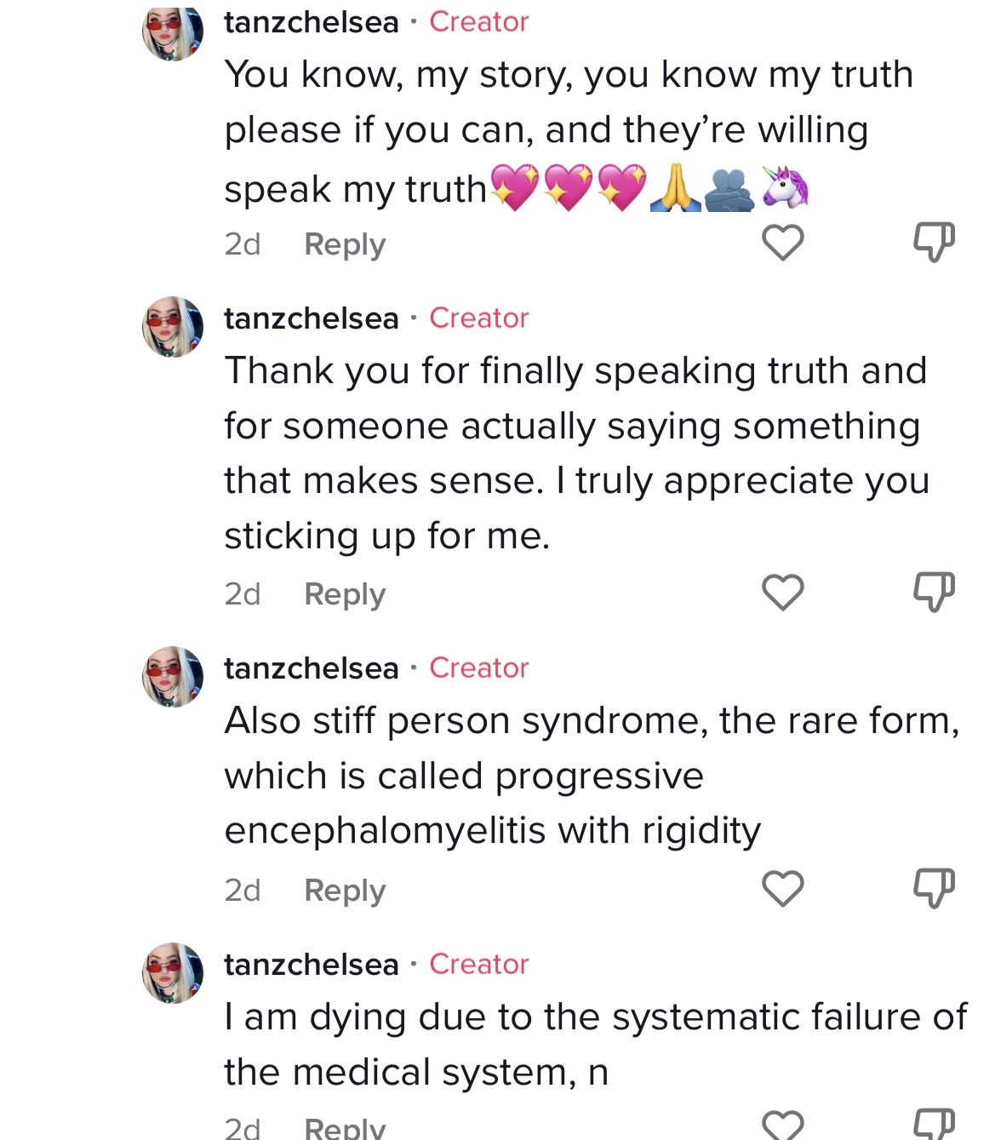Open tanzchelsea avatar on stiff person comment
The height and width of the screenshot is (1140, 995).
pyautogui.click(x=173, y=677)
